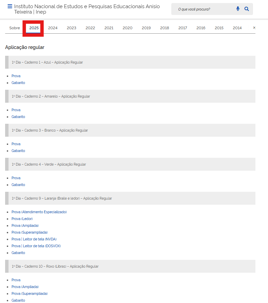Open Prova link under Caderno 4 Verde
This screenshot has height=303, width=268.
(16, 178)
